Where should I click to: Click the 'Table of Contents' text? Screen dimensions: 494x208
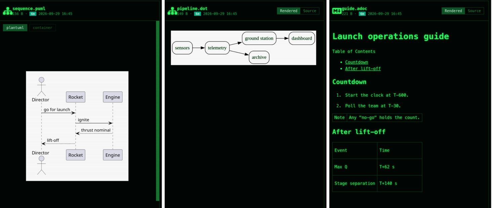click(x=354, y=51)
